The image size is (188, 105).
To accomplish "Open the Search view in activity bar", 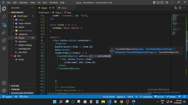I will coord(4,16).
